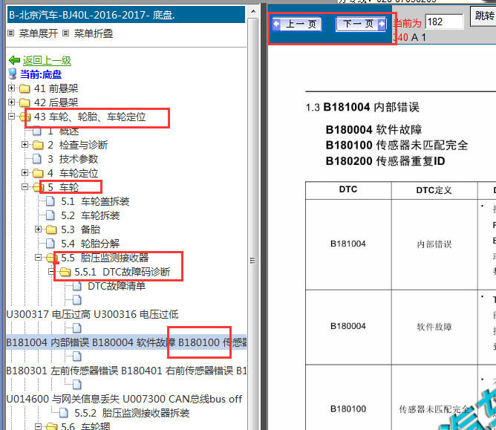Click computer icon beside 当前:底盘

point(13,74)
